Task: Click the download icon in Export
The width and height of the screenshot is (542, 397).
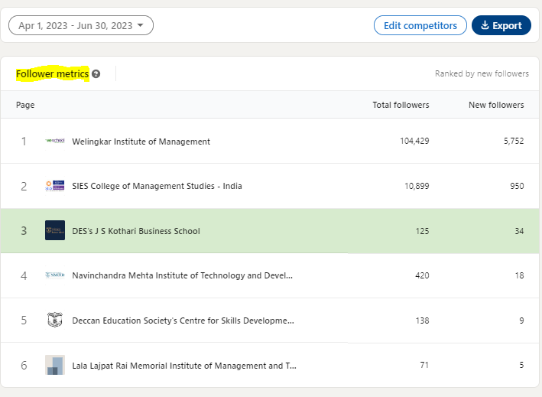Action: [x=485, y=25]
